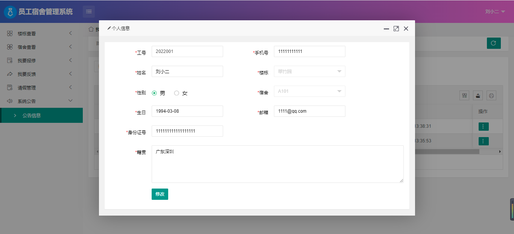Click the 系统公告 speaker icon
The width and height of the screenshot is (514, 234).
click(x=10, y=101)
